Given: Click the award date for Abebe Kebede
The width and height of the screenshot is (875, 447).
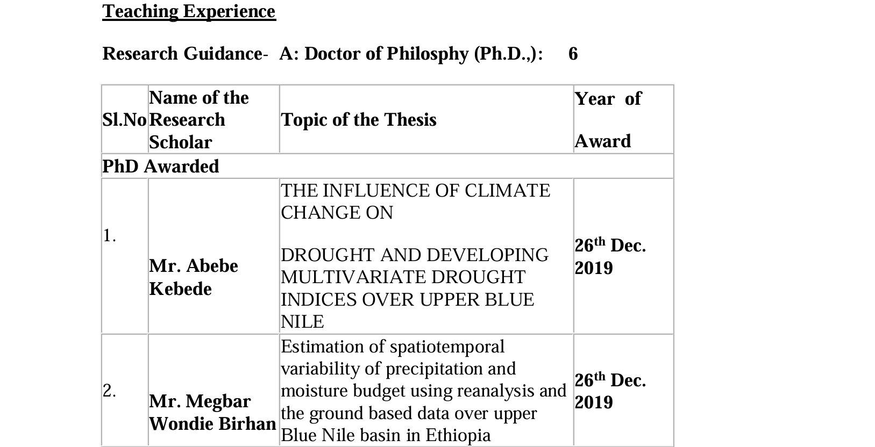Looking at the screenshot, I should coord(610,257).
